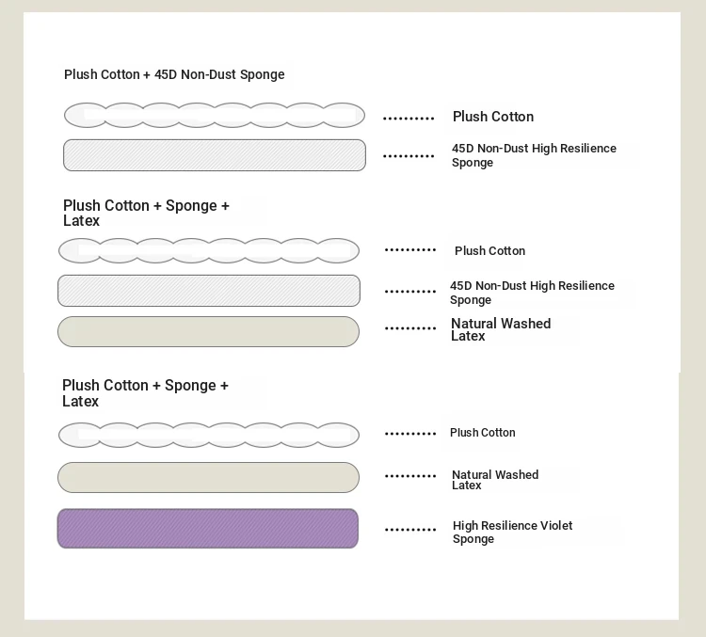This screenshot has width=706, height=637.
Task: Select the second '45D Non-Dust High Resilience Sponge' label
Action: coord(532,293)
